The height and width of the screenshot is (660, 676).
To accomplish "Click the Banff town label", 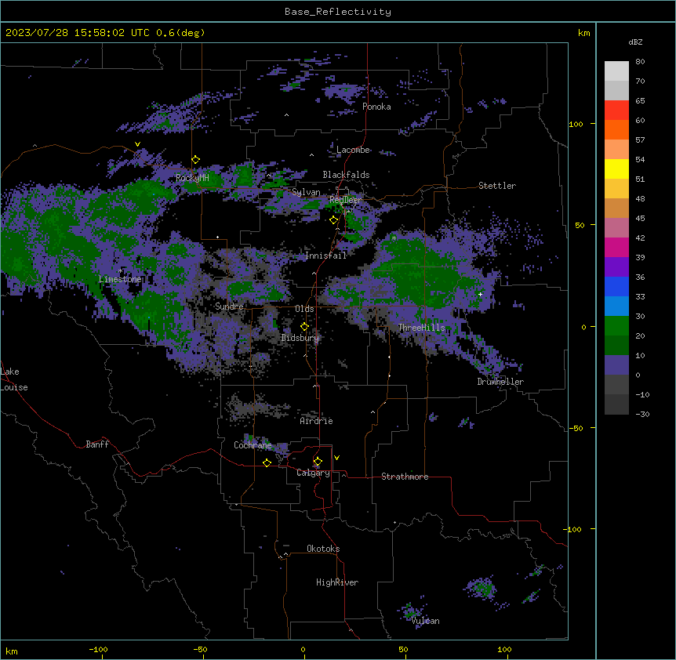I will pyautogui.click(x=97, y=444).
